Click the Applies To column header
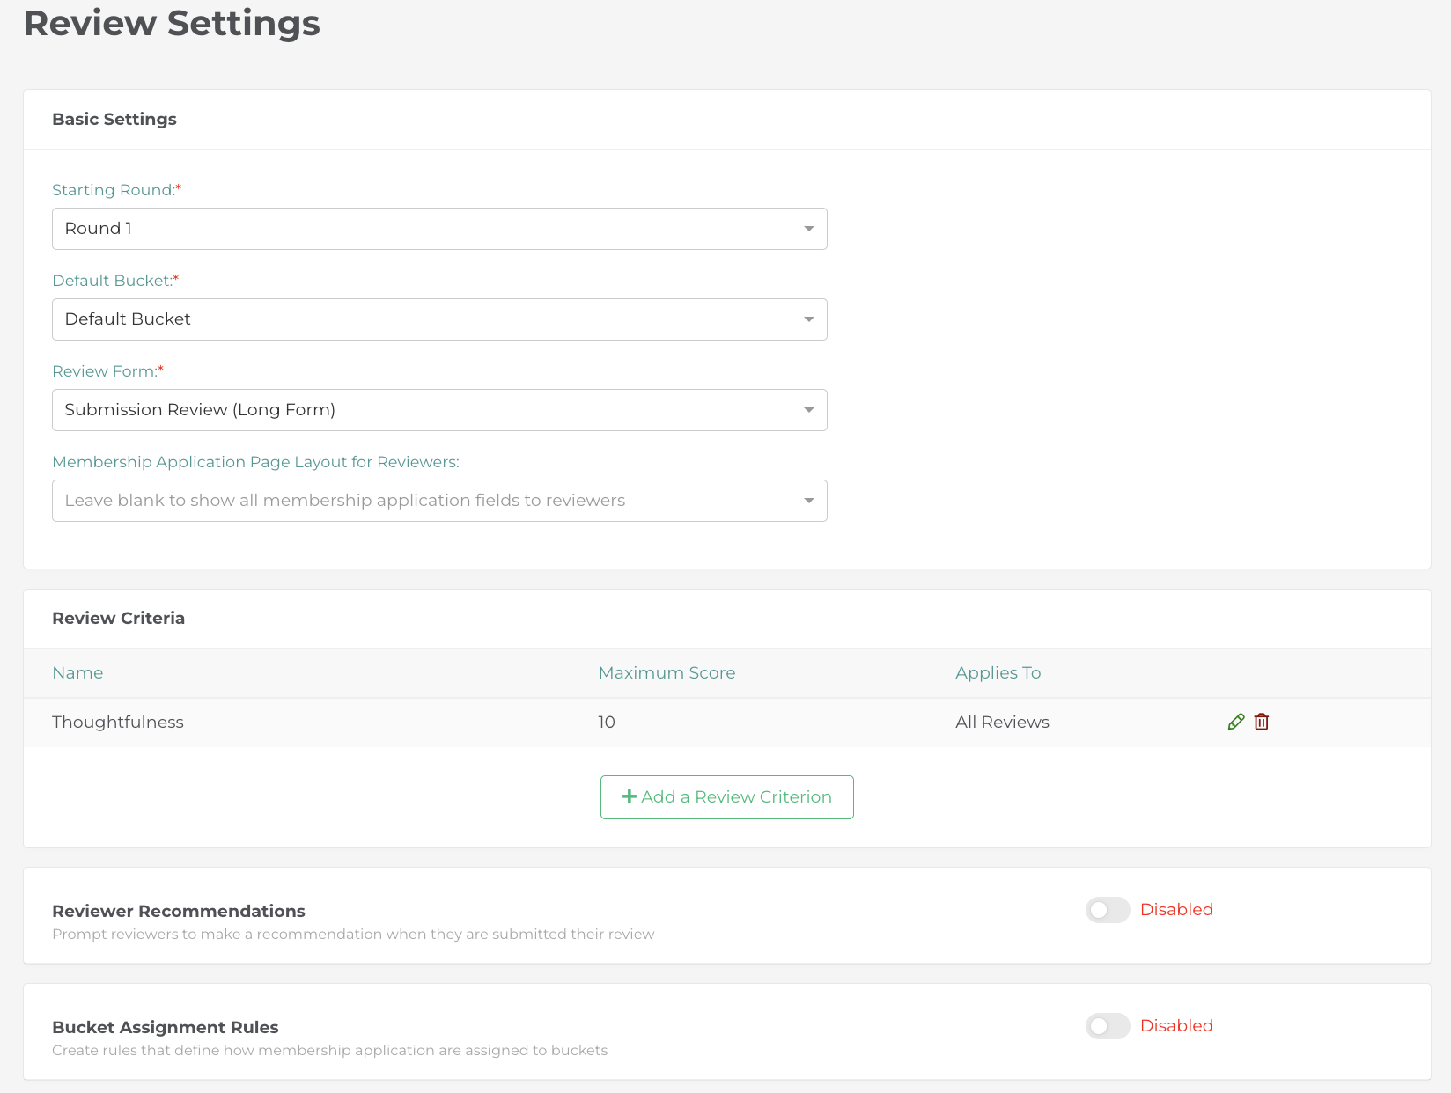This screenshot has height=1093, width=1451. (x=998, y=673)
